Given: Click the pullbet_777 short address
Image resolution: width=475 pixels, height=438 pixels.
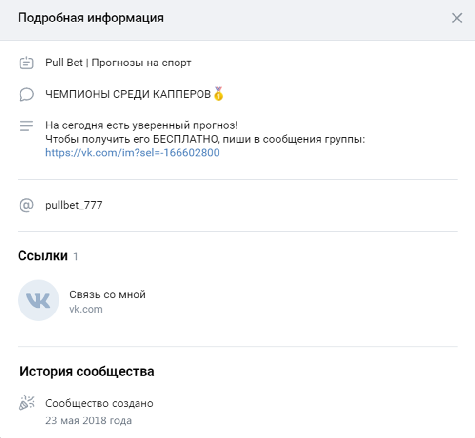Looking at the screenshot, I should (74, 206).
